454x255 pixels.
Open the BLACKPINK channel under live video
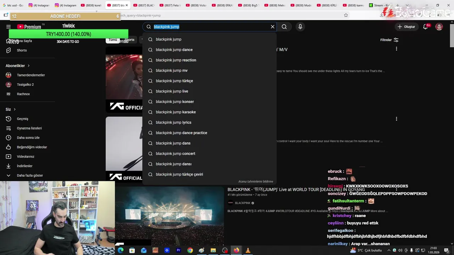[x=243, y=203]
